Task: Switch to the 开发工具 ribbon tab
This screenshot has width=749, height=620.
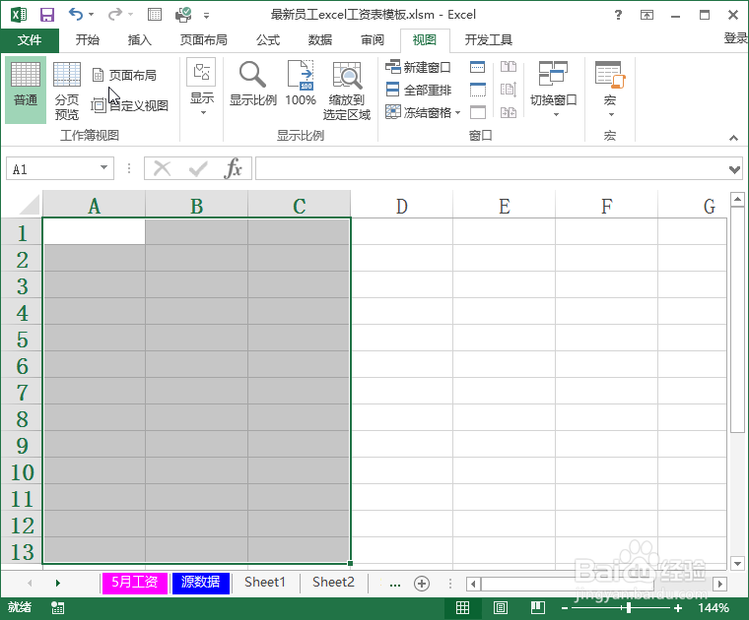Action: point(488,40)
